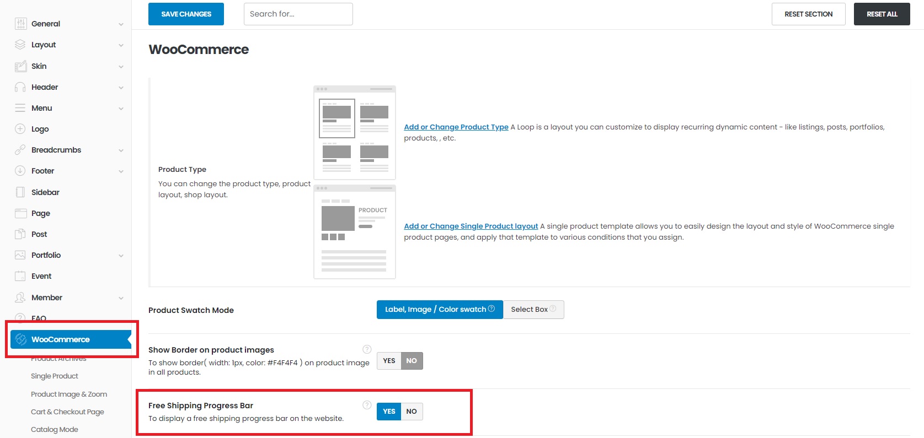Image resolution: width=924 pixels, height=438 pixels.
Task: Click the Portfolio image icon
Action: point(20,255)
